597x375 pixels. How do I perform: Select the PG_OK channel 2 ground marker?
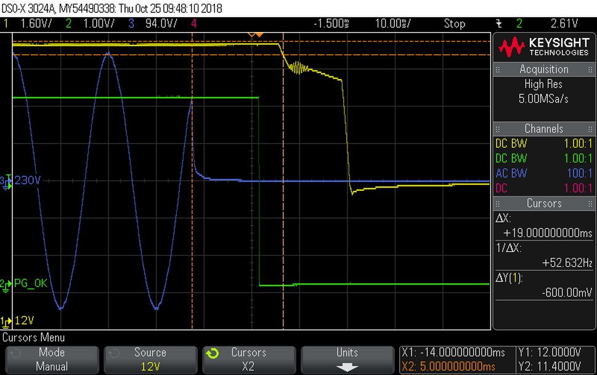pyautogui.click(x=6, y=284)
